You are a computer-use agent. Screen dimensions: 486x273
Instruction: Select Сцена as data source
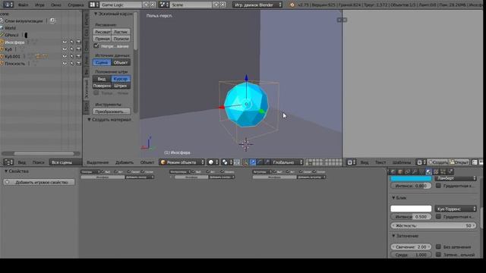click(x=102, y=62)
